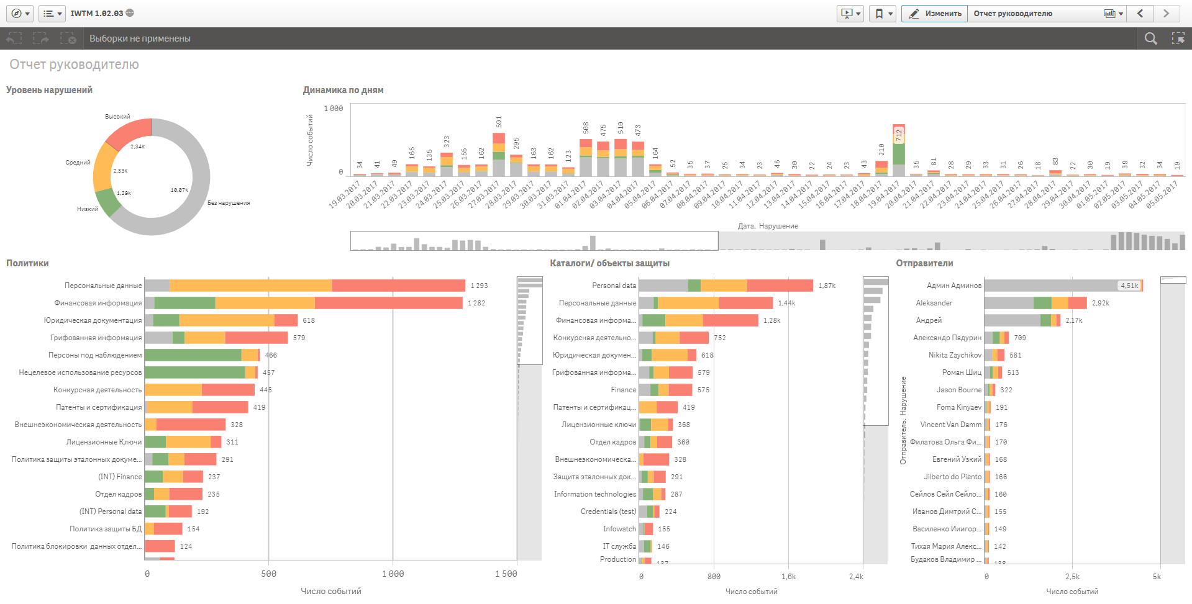1192x604 pixels.
Task: Select the red 'Высокий' donut segment
Action: point(132,133)
